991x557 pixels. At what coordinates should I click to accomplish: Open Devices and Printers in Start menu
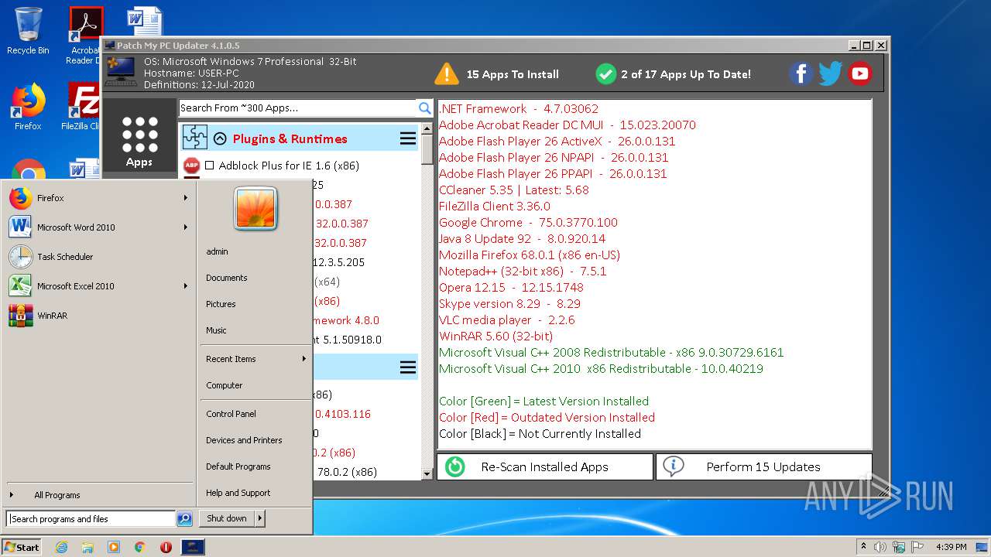pos(255,440)
